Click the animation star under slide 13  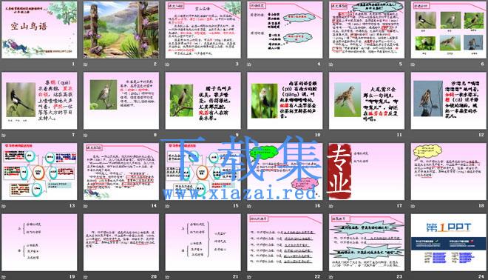(4, 206)
